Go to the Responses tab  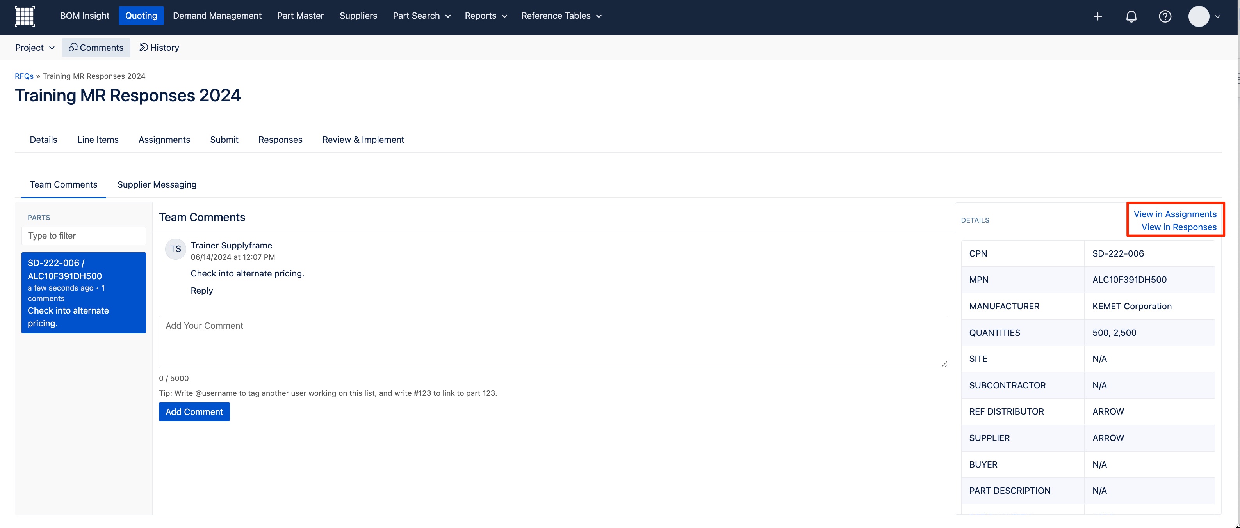click(280, 140)
